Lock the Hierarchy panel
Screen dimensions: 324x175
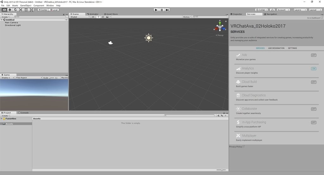click(64, 14)
